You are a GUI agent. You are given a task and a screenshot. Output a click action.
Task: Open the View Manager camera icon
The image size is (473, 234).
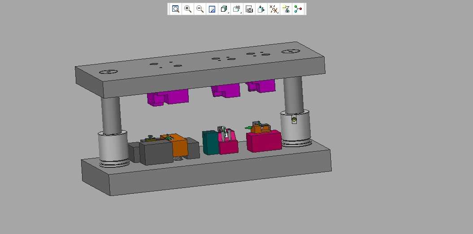[x=249, y=9]
